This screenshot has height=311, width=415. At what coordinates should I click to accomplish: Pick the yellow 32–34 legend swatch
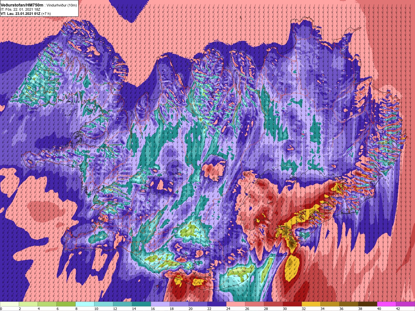tap(311, 304)
